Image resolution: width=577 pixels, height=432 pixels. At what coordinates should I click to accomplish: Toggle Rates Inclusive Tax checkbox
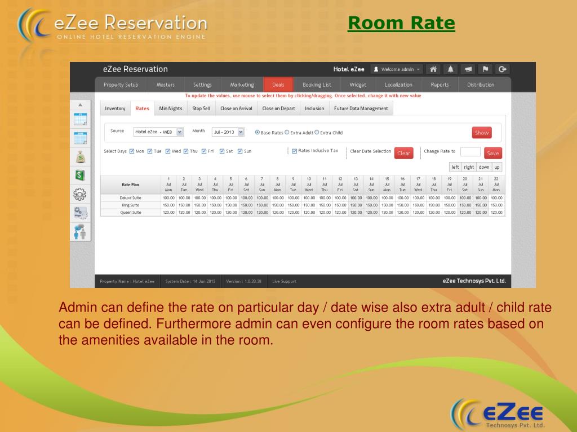[x=294, y=151]
